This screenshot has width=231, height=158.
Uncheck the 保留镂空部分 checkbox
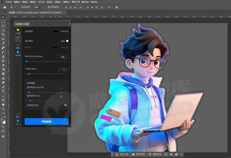click(65, 105)
